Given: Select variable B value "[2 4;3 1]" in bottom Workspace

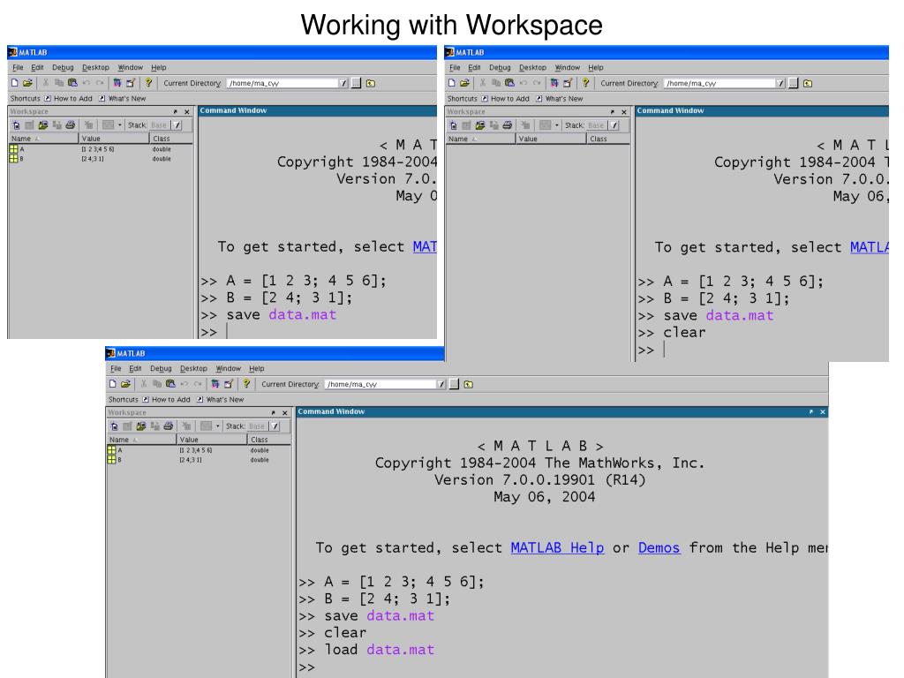Looking at the screenshot, I should (x=191, y=460).
